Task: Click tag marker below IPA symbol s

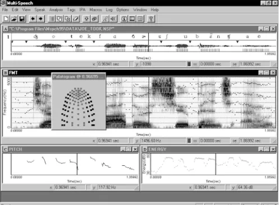Action: point(161,42)
